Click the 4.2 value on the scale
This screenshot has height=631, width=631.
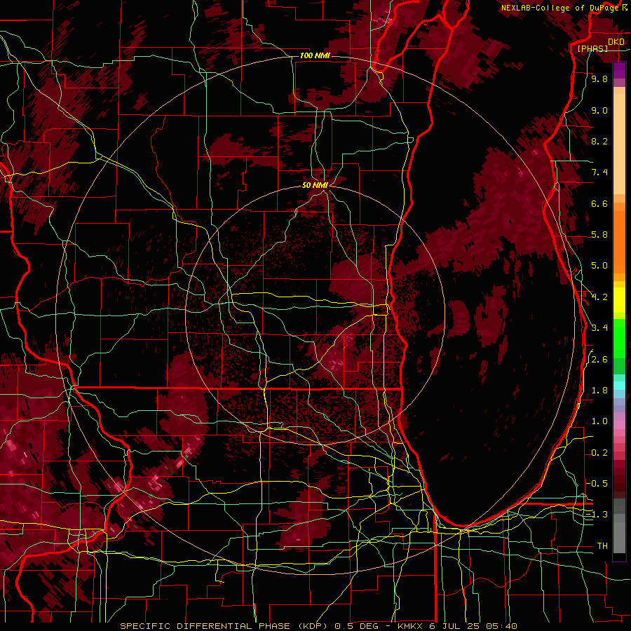(x=599, y=297)
